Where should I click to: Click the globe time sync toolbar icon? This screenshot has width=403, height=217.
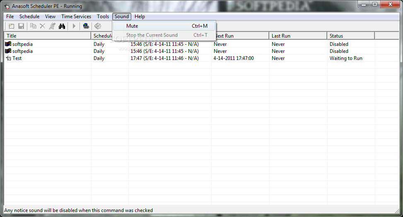click(x=86, y=26)
